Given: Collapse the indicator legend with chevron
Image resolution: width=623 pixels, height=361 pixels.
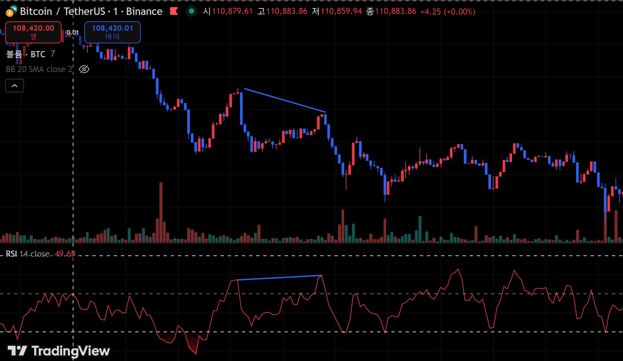Looking at the screenshot, I should pos(15,86).
